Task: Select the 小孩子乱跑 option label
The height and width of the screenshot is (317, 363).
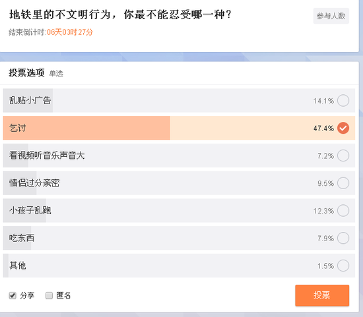Action: click(30, 211)
